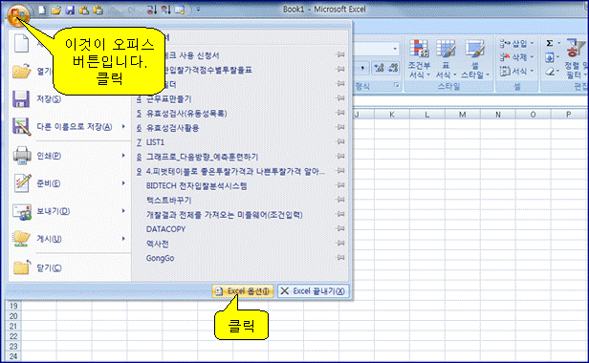This screenshot has height=363, width=589.
Task: Click the Cell Styles (셀 스타일) icon
Action: tap(475, 59)
